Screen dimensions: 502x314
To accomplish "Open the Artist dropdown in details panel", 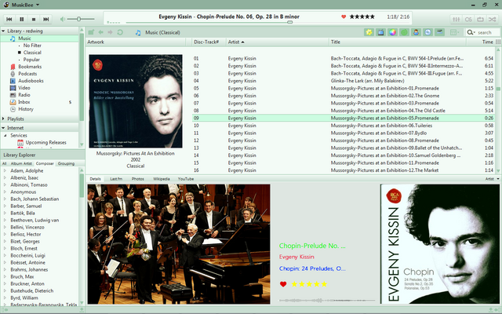I will point(493,179).
